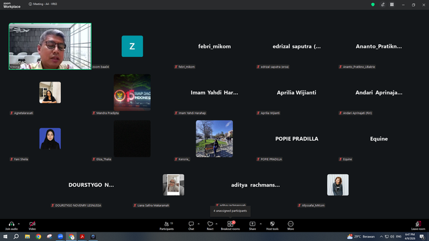429x241 pixels.
Task: Open the taskbar volume control
Action: (392, 236)
